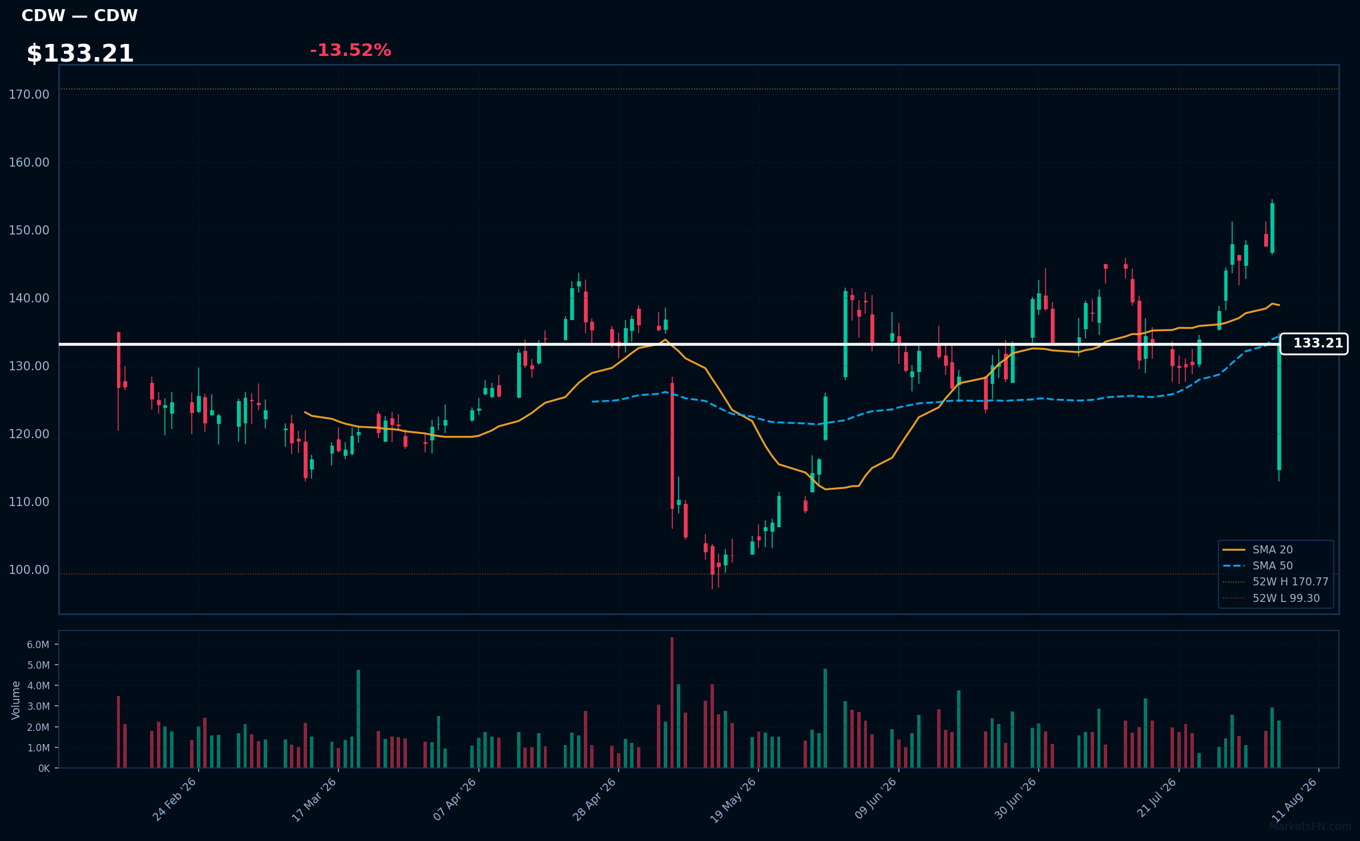Click the CDW — CDW chart title
The image size is (1360, 841).
click(x=79, y=15)
